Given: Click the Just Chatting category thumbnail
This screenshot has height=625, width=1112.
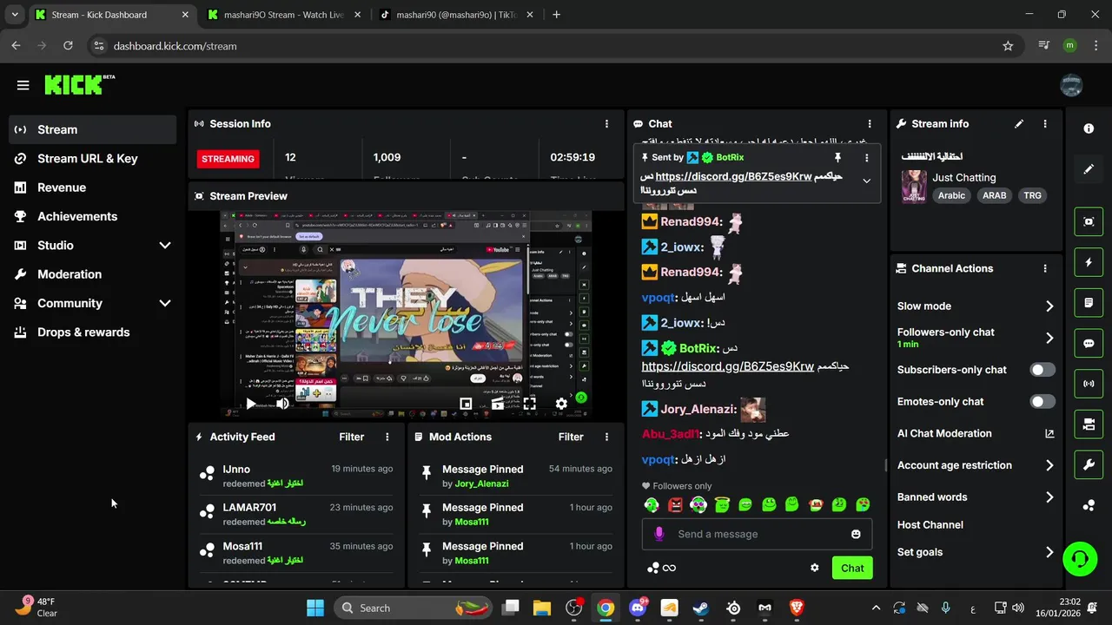Looking at the screenshot, I should pyautogui.click(x=913, y=187).
